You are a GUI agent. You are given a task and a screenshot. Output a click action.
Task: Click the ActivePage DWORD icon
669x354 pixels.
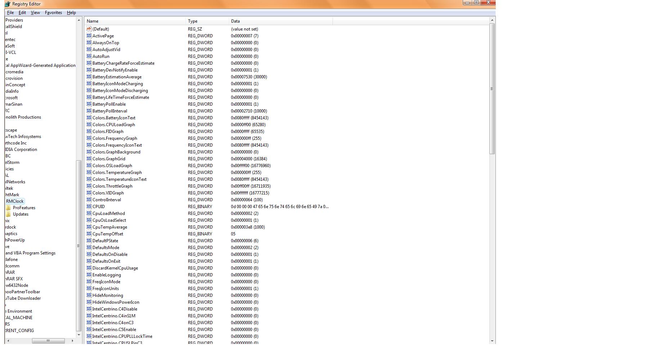tap(89, 36)
